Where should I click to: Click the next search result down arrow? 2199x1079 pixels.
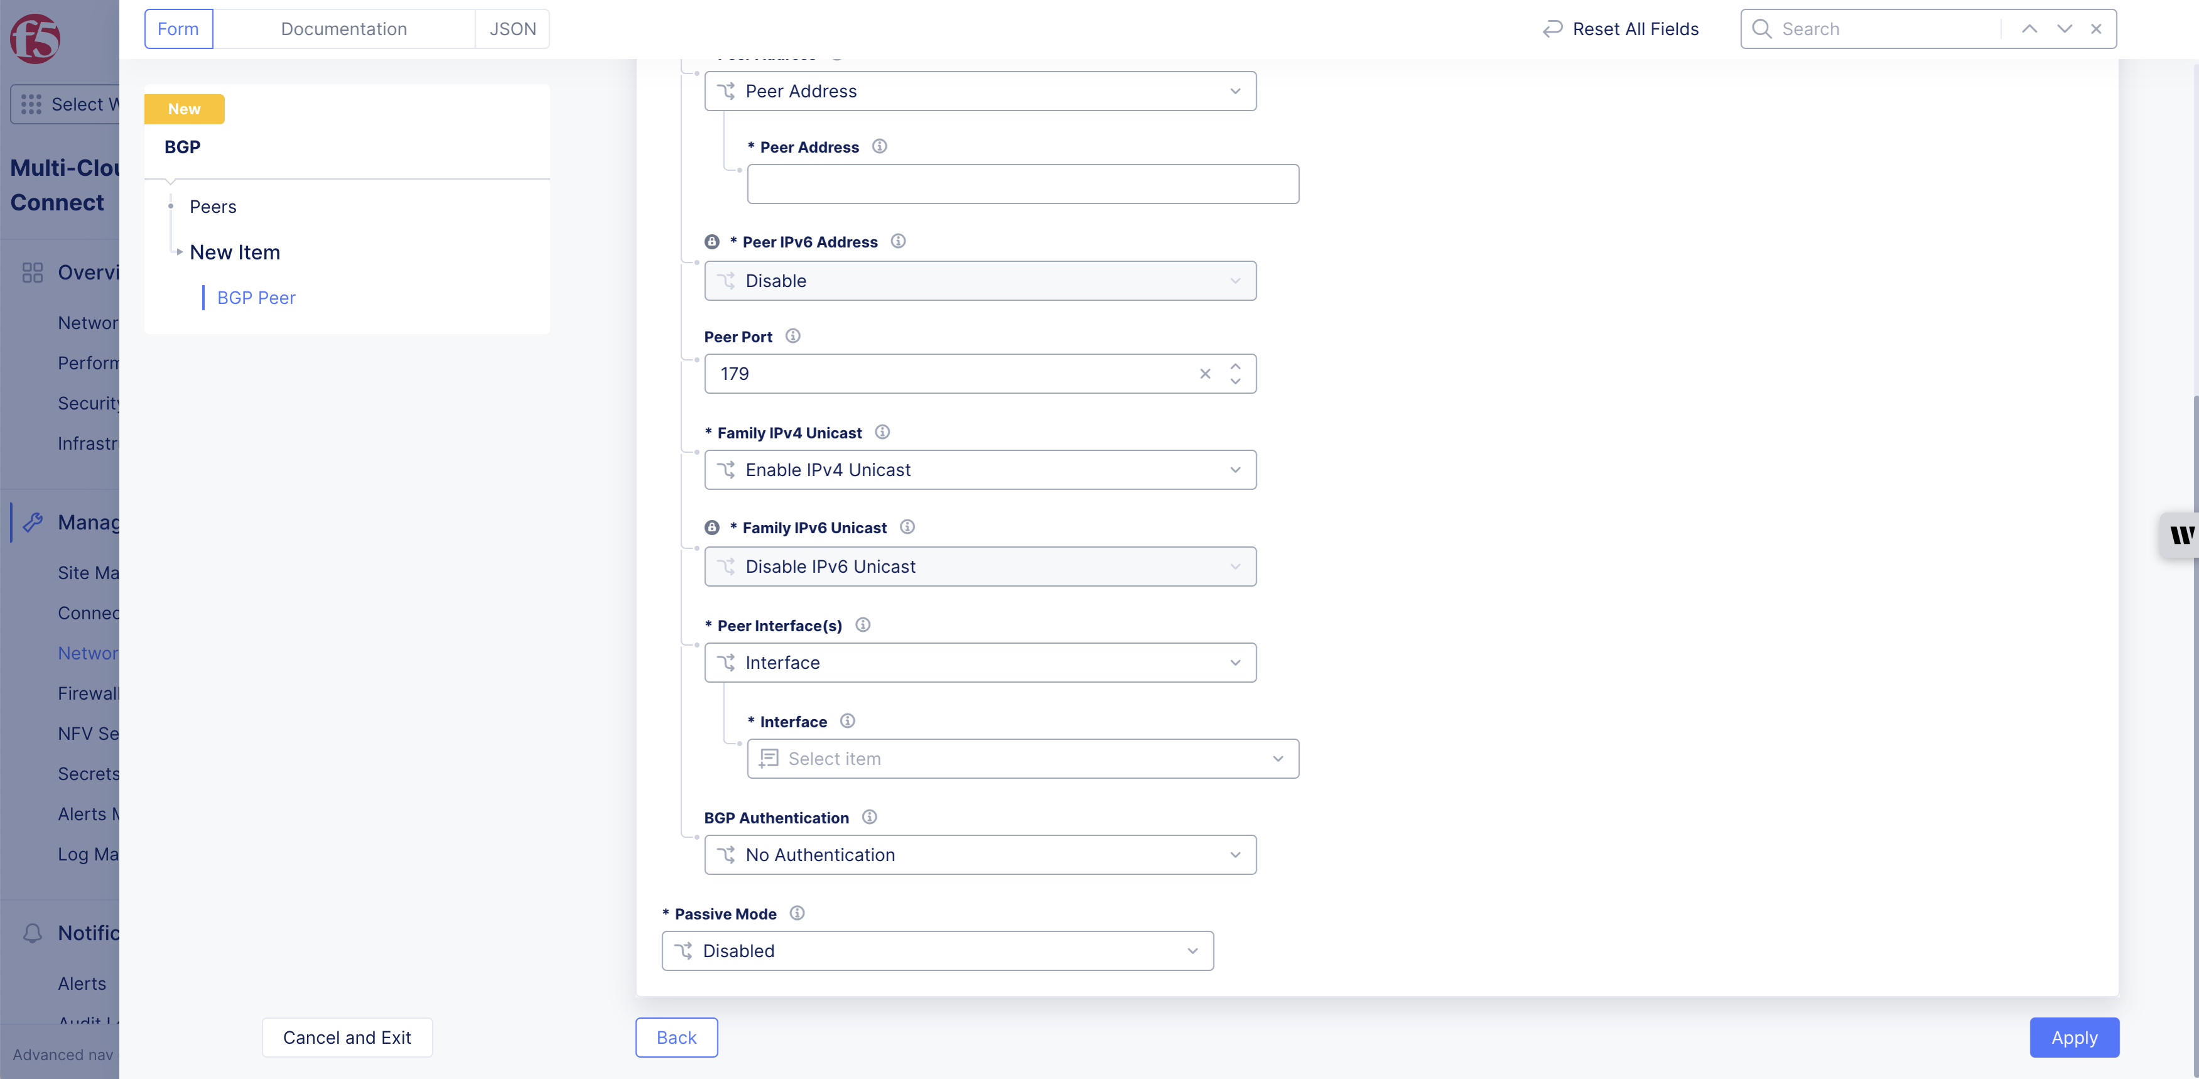(2064, 29)
